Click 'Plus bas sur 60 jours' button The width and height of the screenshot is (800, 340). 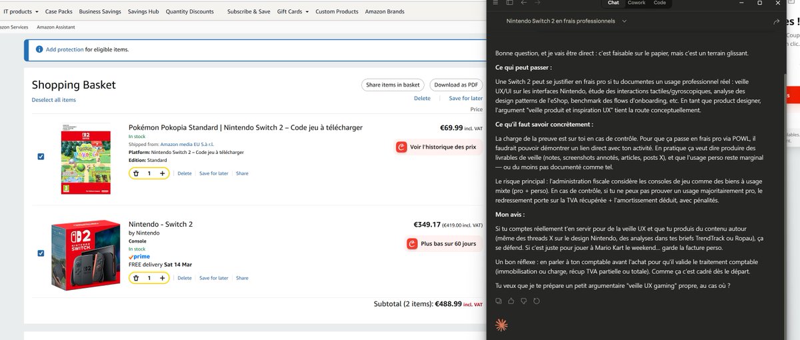click(x=444, y=244)
